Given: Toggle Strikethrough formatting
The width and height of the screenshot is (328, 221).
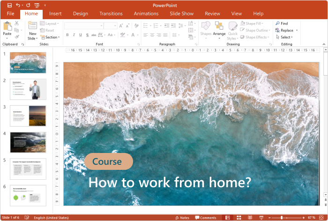Looking at the screenshot, I should coord(94,35).
